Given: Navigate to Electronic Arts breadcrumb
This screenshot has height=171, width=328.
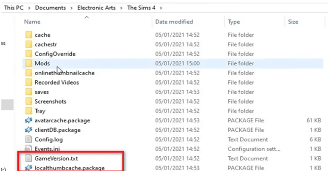Looking at the screenshot, I should [96, 8].
